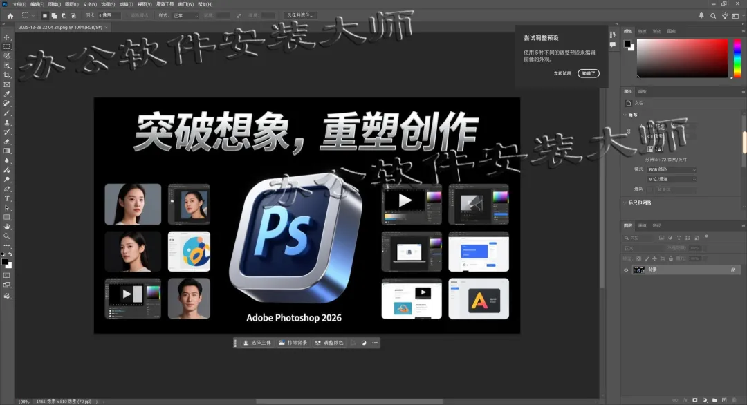Click 选择主体 in the task bar
747x405 pixels.
[x=257, y=343]
